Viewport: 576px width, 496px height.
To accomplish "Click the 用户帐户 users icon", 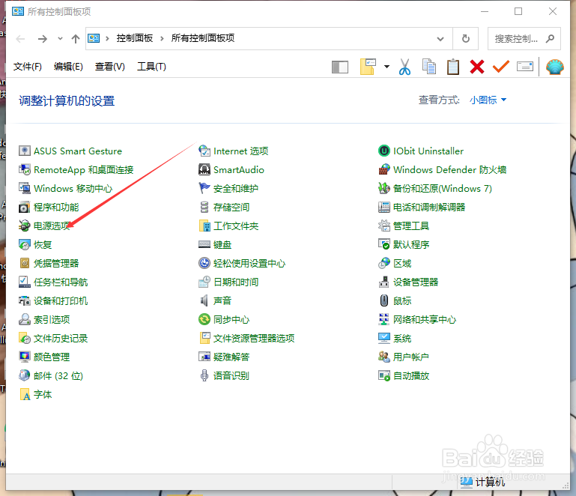I will click(384, 357).
